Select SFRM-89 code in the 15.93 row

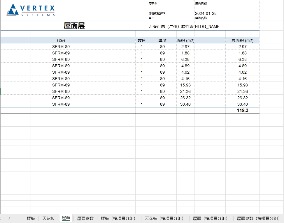61,85
